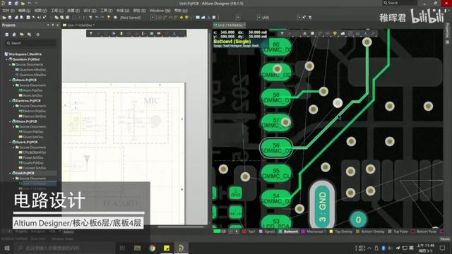Viewport: 452px width, 254px height.
Task: Click the LS layer set swatch
Action: click(217, 231)
